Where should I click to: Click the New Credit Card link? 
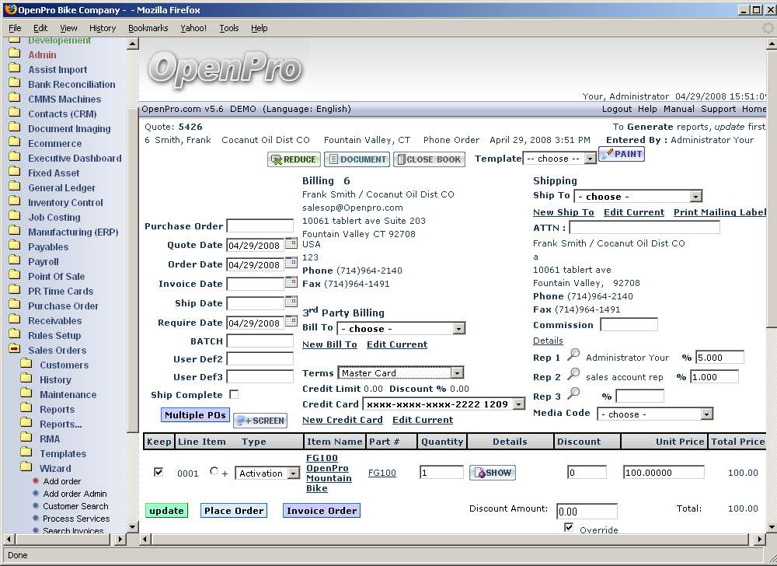tap(342, 420)
